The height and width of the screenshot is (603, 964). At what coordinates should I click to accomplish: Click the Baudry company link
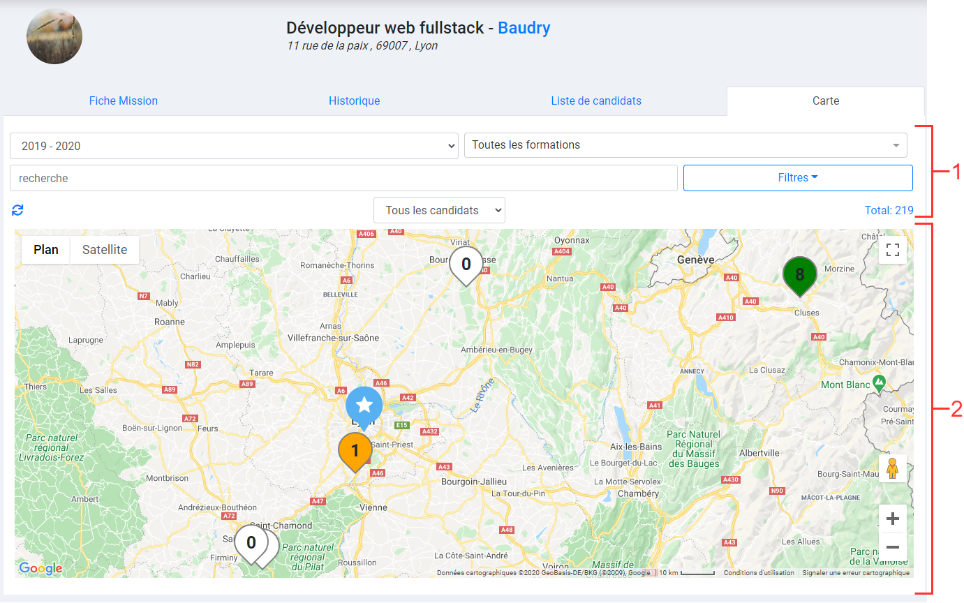tap(524, 28)
